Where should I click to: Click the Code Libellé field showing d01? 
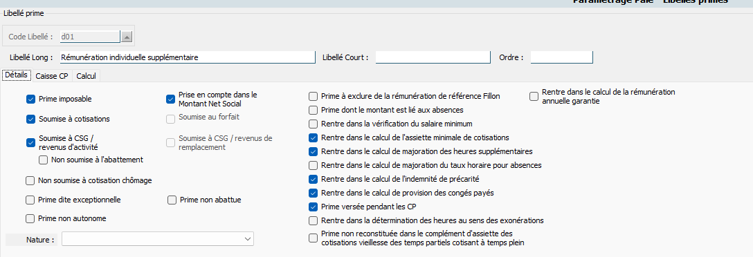point(90,37)
